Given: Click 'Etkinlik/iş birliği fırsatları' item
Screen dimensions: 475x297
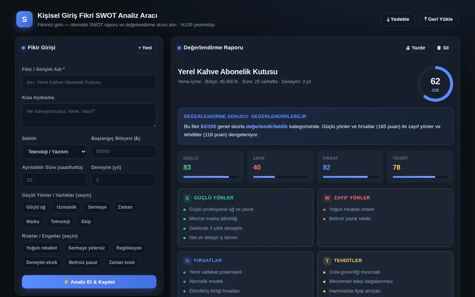Looking at the screenshot, I should click(215, 291).
